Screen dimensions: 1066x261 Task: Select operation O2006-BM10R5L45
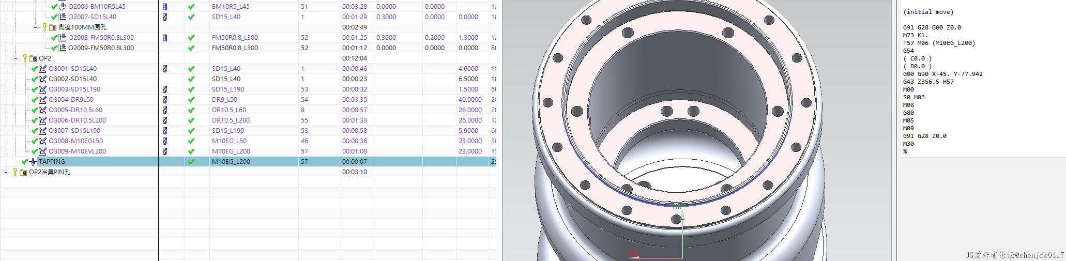click(x=97, y=7)
